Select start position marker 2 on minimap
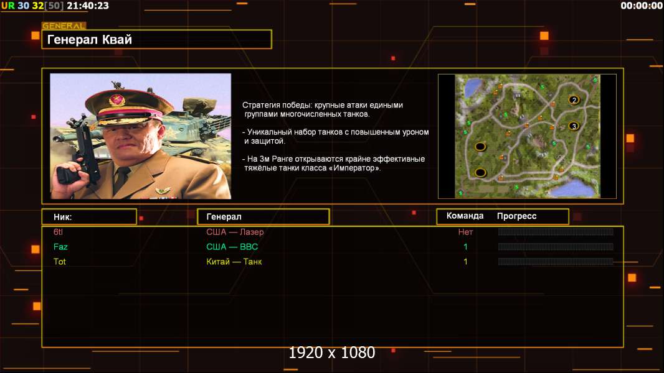The height and width of the screenshot is (373, 664). (574, 100)
